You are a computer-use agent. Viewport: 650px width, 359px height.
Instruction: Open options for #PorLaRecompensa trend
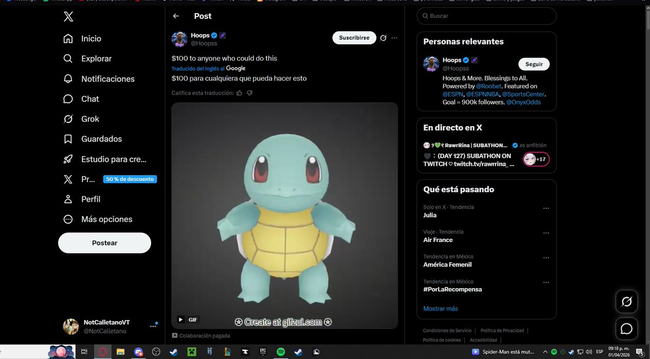coord(546,283)
